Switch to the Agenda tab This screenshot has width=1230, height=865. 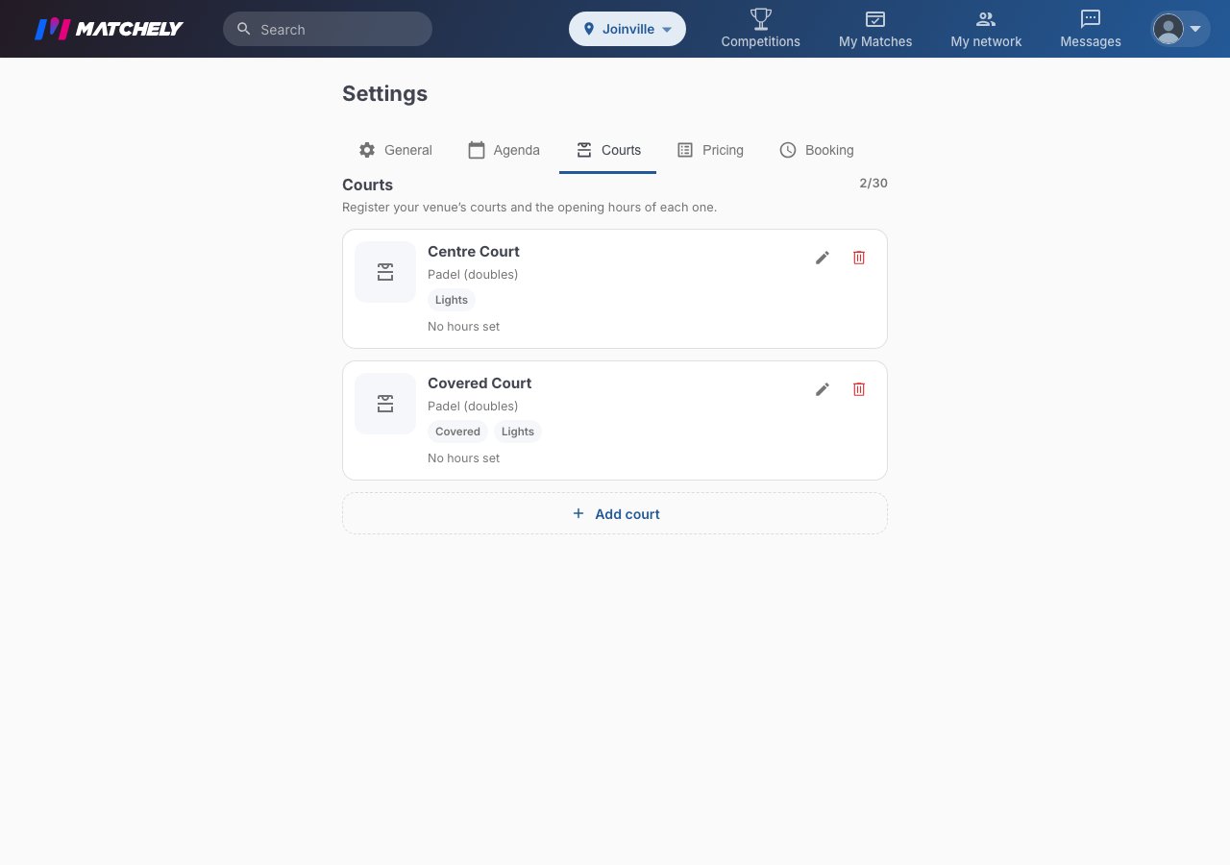point(504,150)
